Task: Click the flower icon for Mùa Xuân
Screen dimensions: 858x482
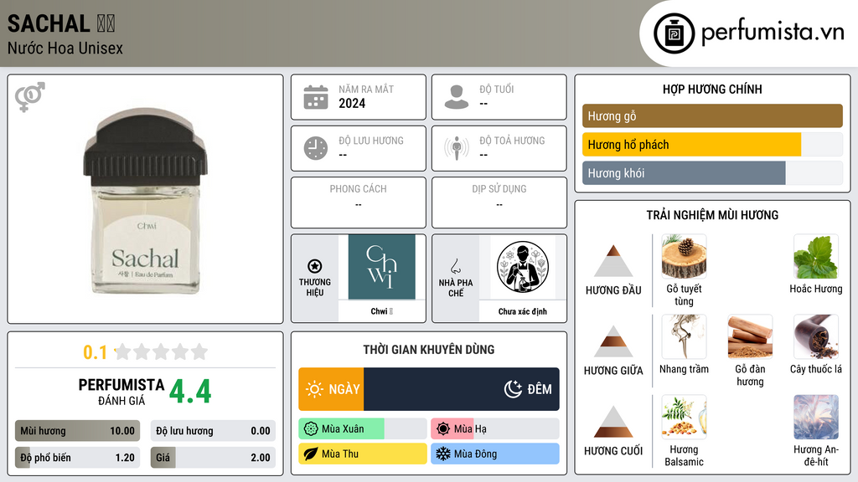Action: (x=311, y=429)
